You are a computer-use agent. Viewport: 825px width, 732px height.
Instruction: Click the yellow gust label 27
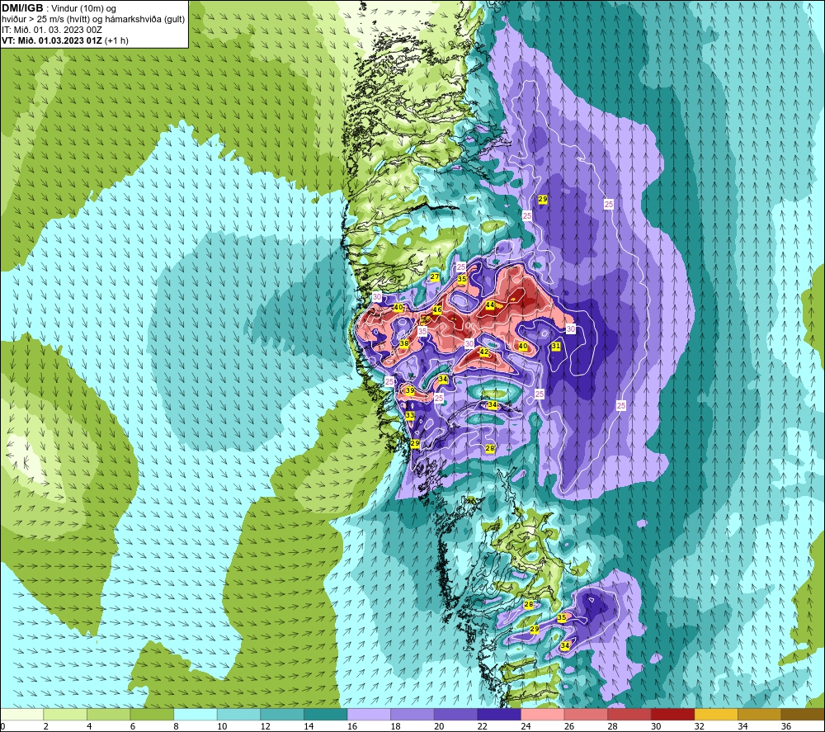[435, 276]
